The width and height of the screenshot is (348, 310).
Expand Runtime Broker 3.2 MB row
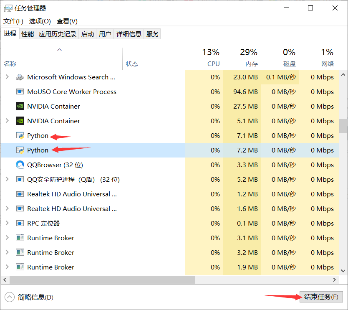7,252
